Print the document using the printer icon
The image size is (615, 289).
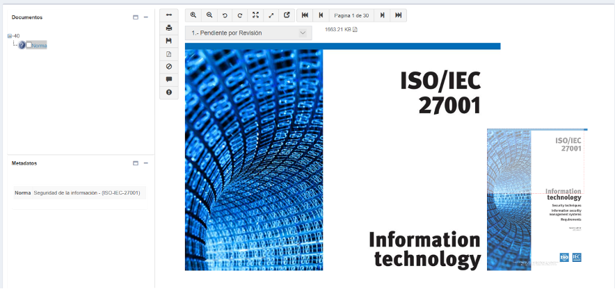[x=169, y=28]
